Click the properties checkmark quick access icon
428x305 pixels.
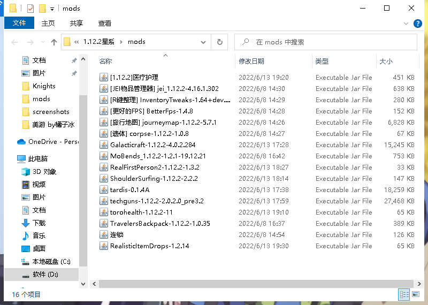coord(30,9)
